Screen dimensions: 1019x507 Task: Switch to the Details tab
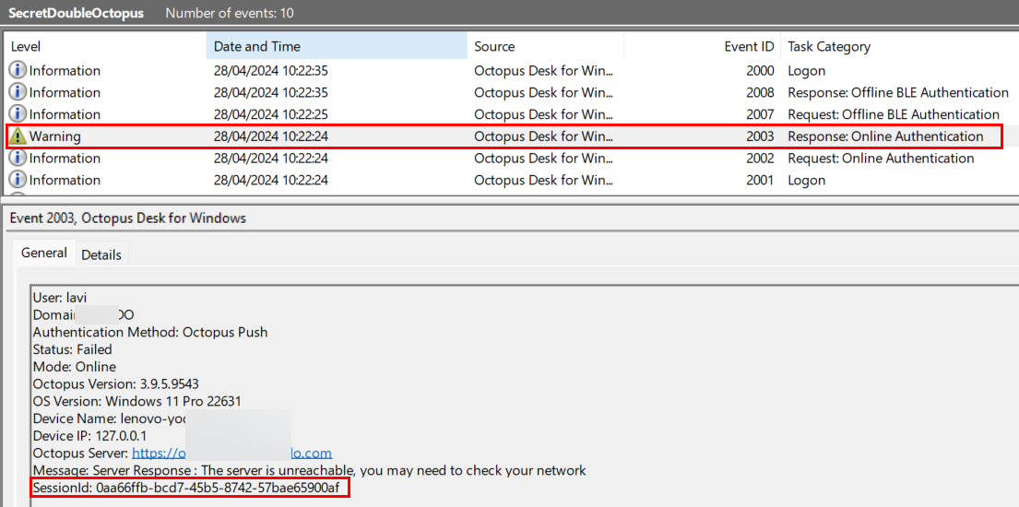pos(101,254)
